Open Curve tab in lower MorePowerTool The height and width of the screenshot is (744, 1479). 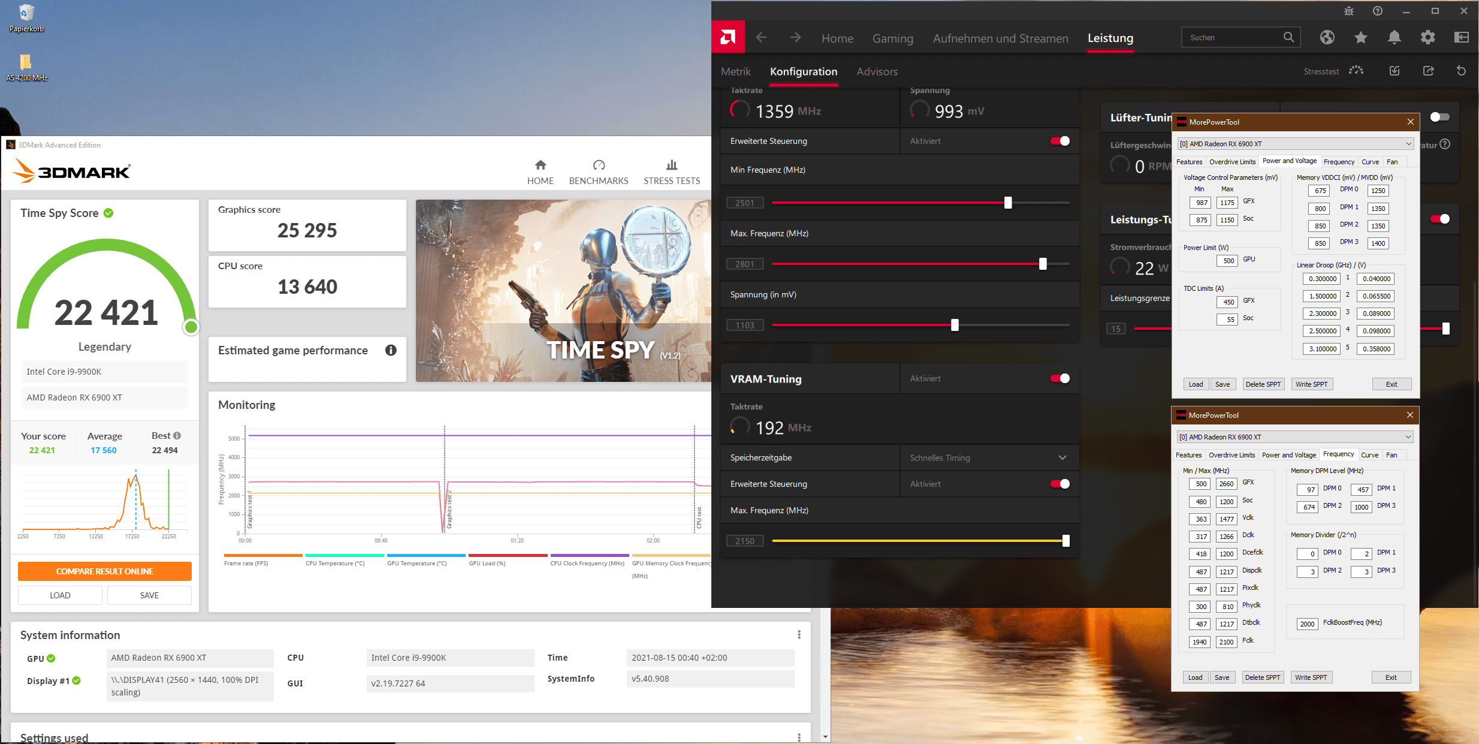coord(1369,455)
